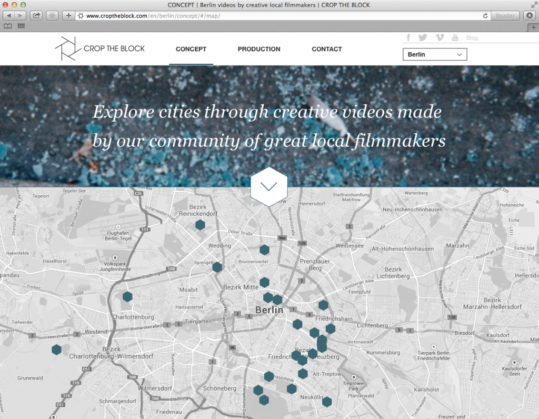Open the Share menu in Safari toolbar
Image resolution: width=539 pixels, height=419 pixels.
tap(36, 15)
